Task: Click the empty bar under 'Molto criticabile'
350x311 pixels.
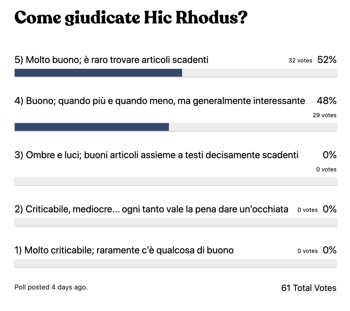Action: (176, 263)
